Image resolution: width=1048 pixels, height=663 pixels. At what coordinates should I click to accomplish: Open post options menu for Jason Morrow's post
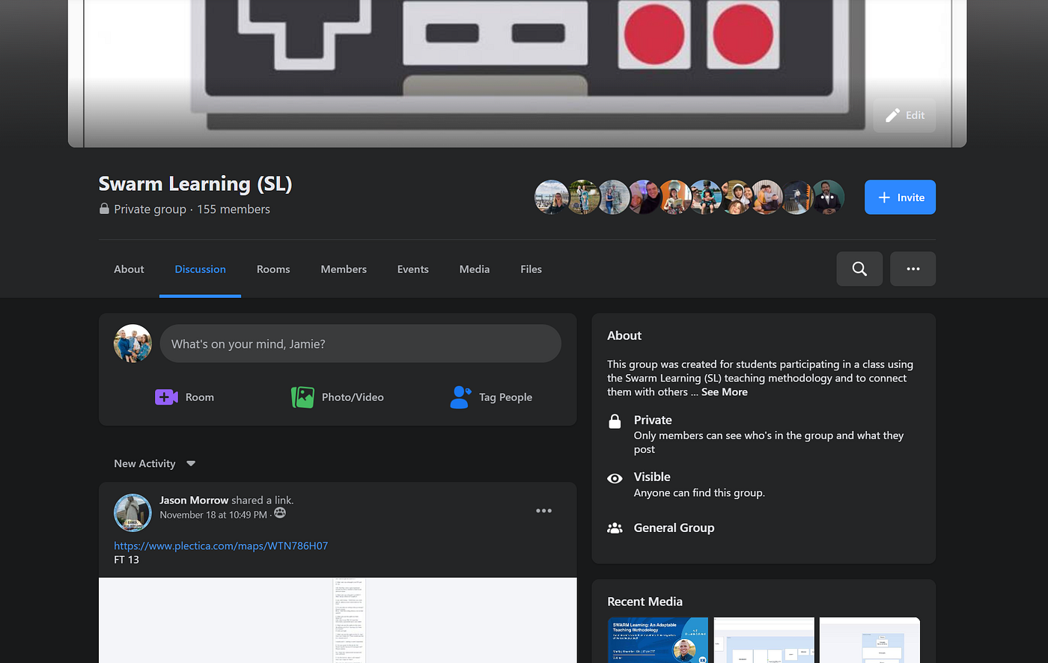tap(544, 511)
